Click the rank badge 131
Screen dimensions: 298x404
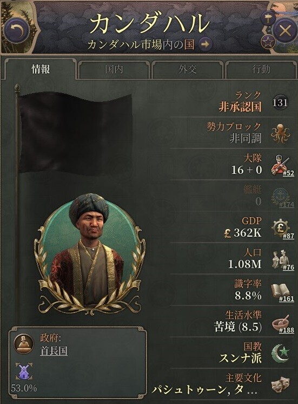coord(280,102)
